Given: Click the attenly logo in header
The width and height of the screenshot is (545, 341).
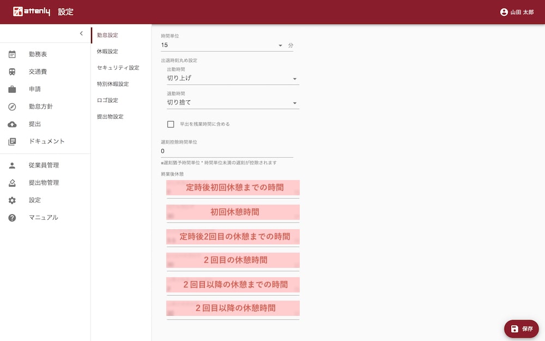Looking at the screenshot, I should [x=32, y=12].
